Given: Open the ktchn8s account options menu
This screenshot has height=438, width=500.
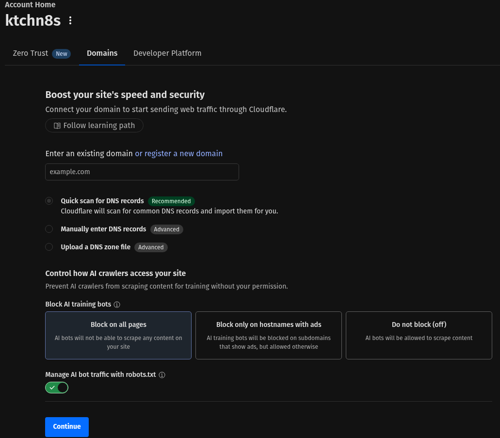Looking at the screenshot, I should pyautogui.click(x=70, y=20).
